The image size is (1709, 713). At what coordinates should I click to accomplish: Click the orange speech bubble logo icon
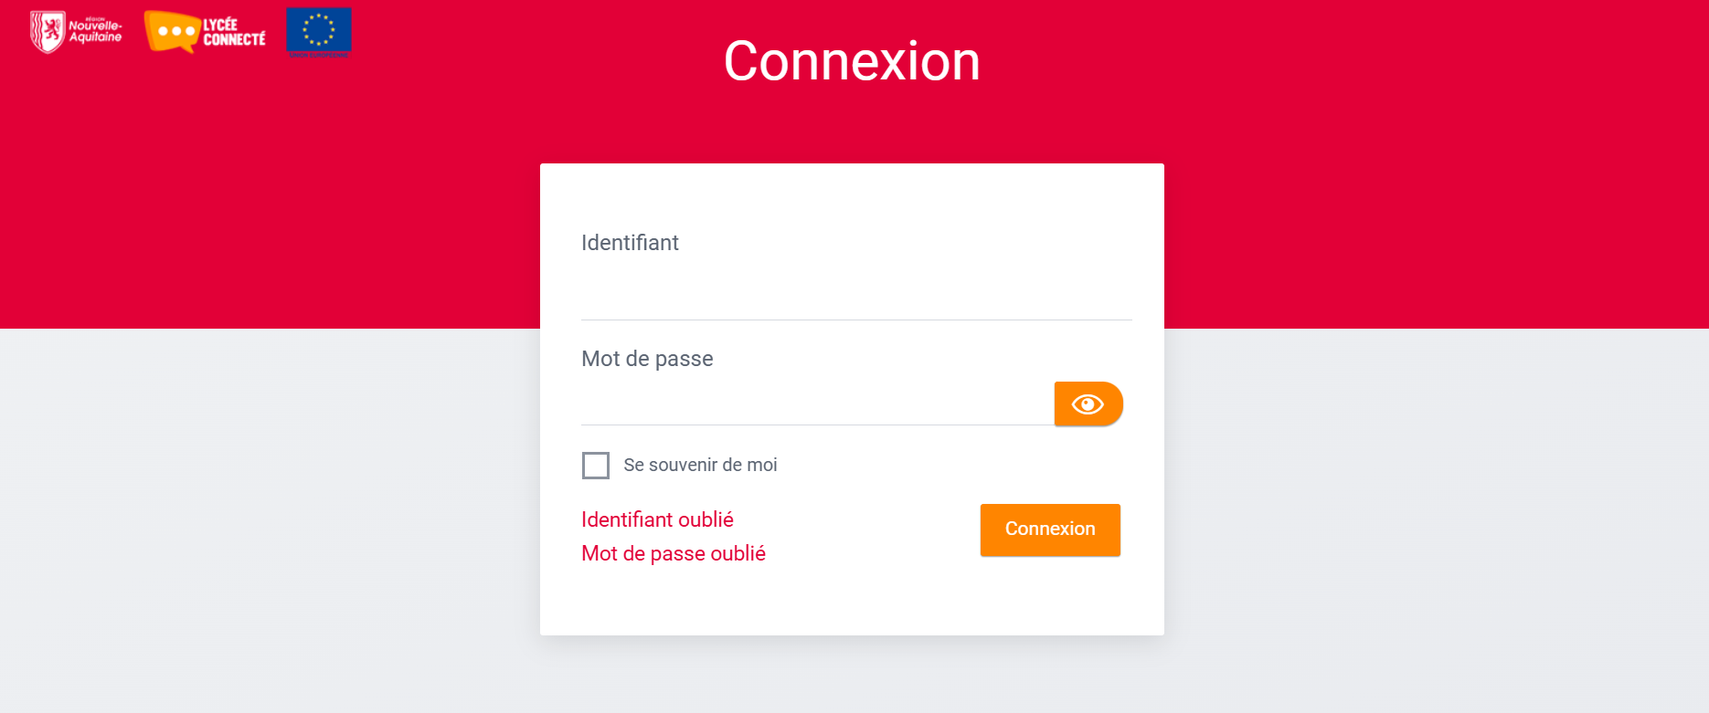[172, 32]
